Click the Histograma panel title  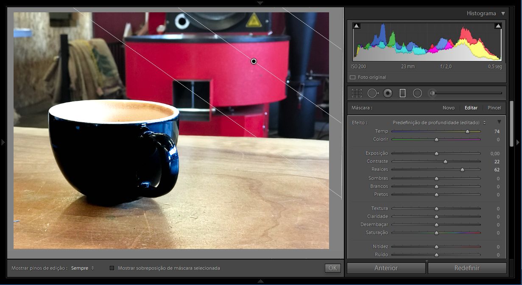[x=481, y=14]
